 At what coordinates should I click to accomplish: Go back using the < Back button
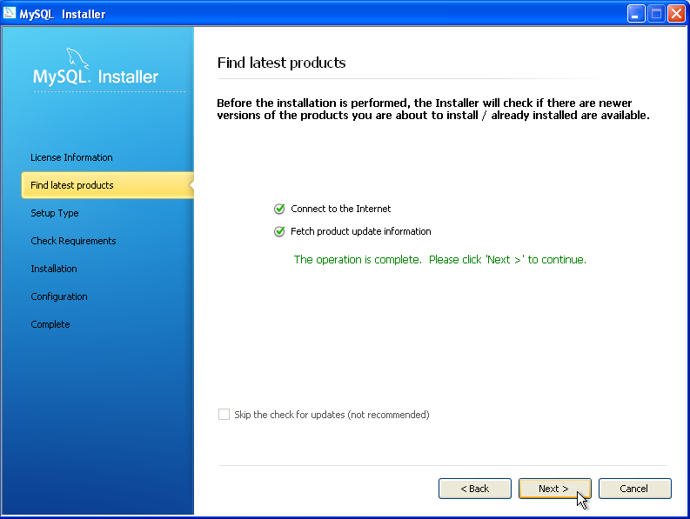click(474, 489)
